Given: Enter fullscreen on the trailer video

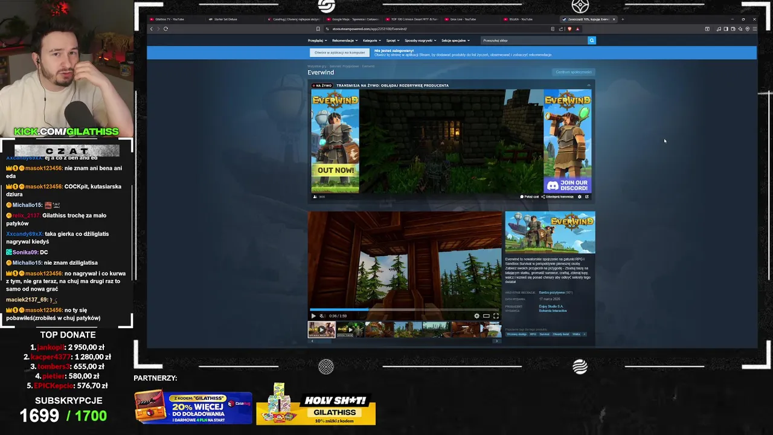Looking at the screenshot, I should 496,316.
